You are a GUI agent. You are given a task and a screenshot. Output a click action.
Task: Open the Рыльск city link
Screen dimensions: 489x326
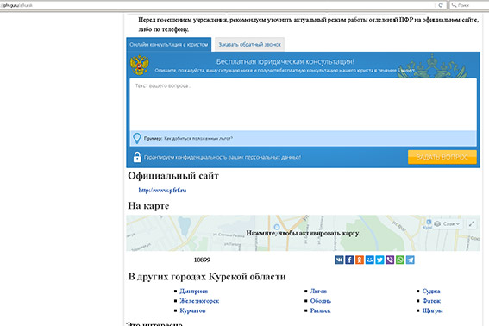click(x=320, y=310)
